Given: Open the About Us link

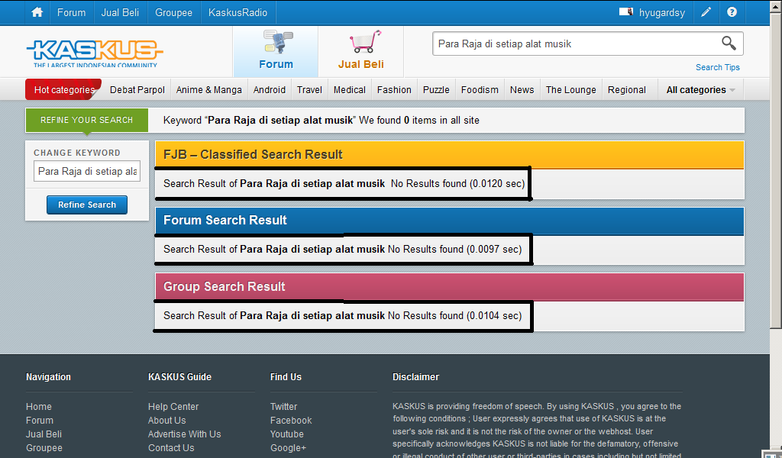Looking at the screenshot, I should (166, 421).
